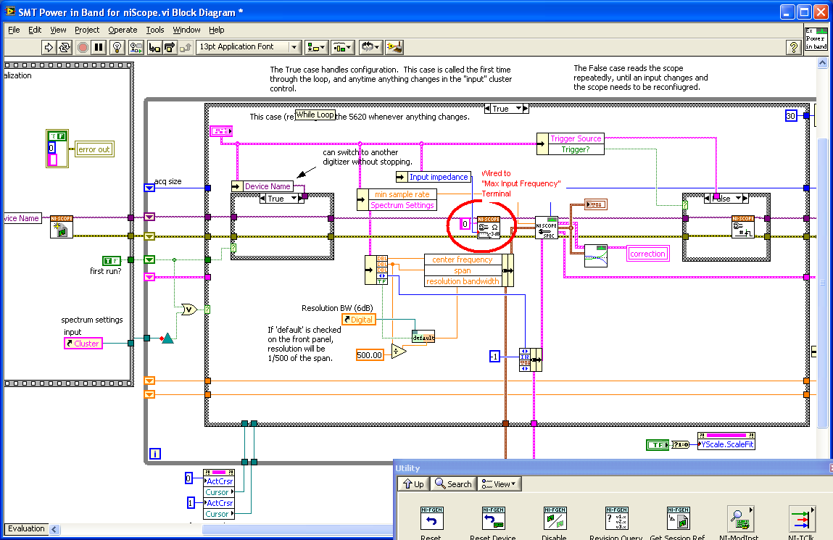Image resolution: width=833 pixels, height=540 pixels.
Task: Toggle the Pause button
Action: click(99, 47)
